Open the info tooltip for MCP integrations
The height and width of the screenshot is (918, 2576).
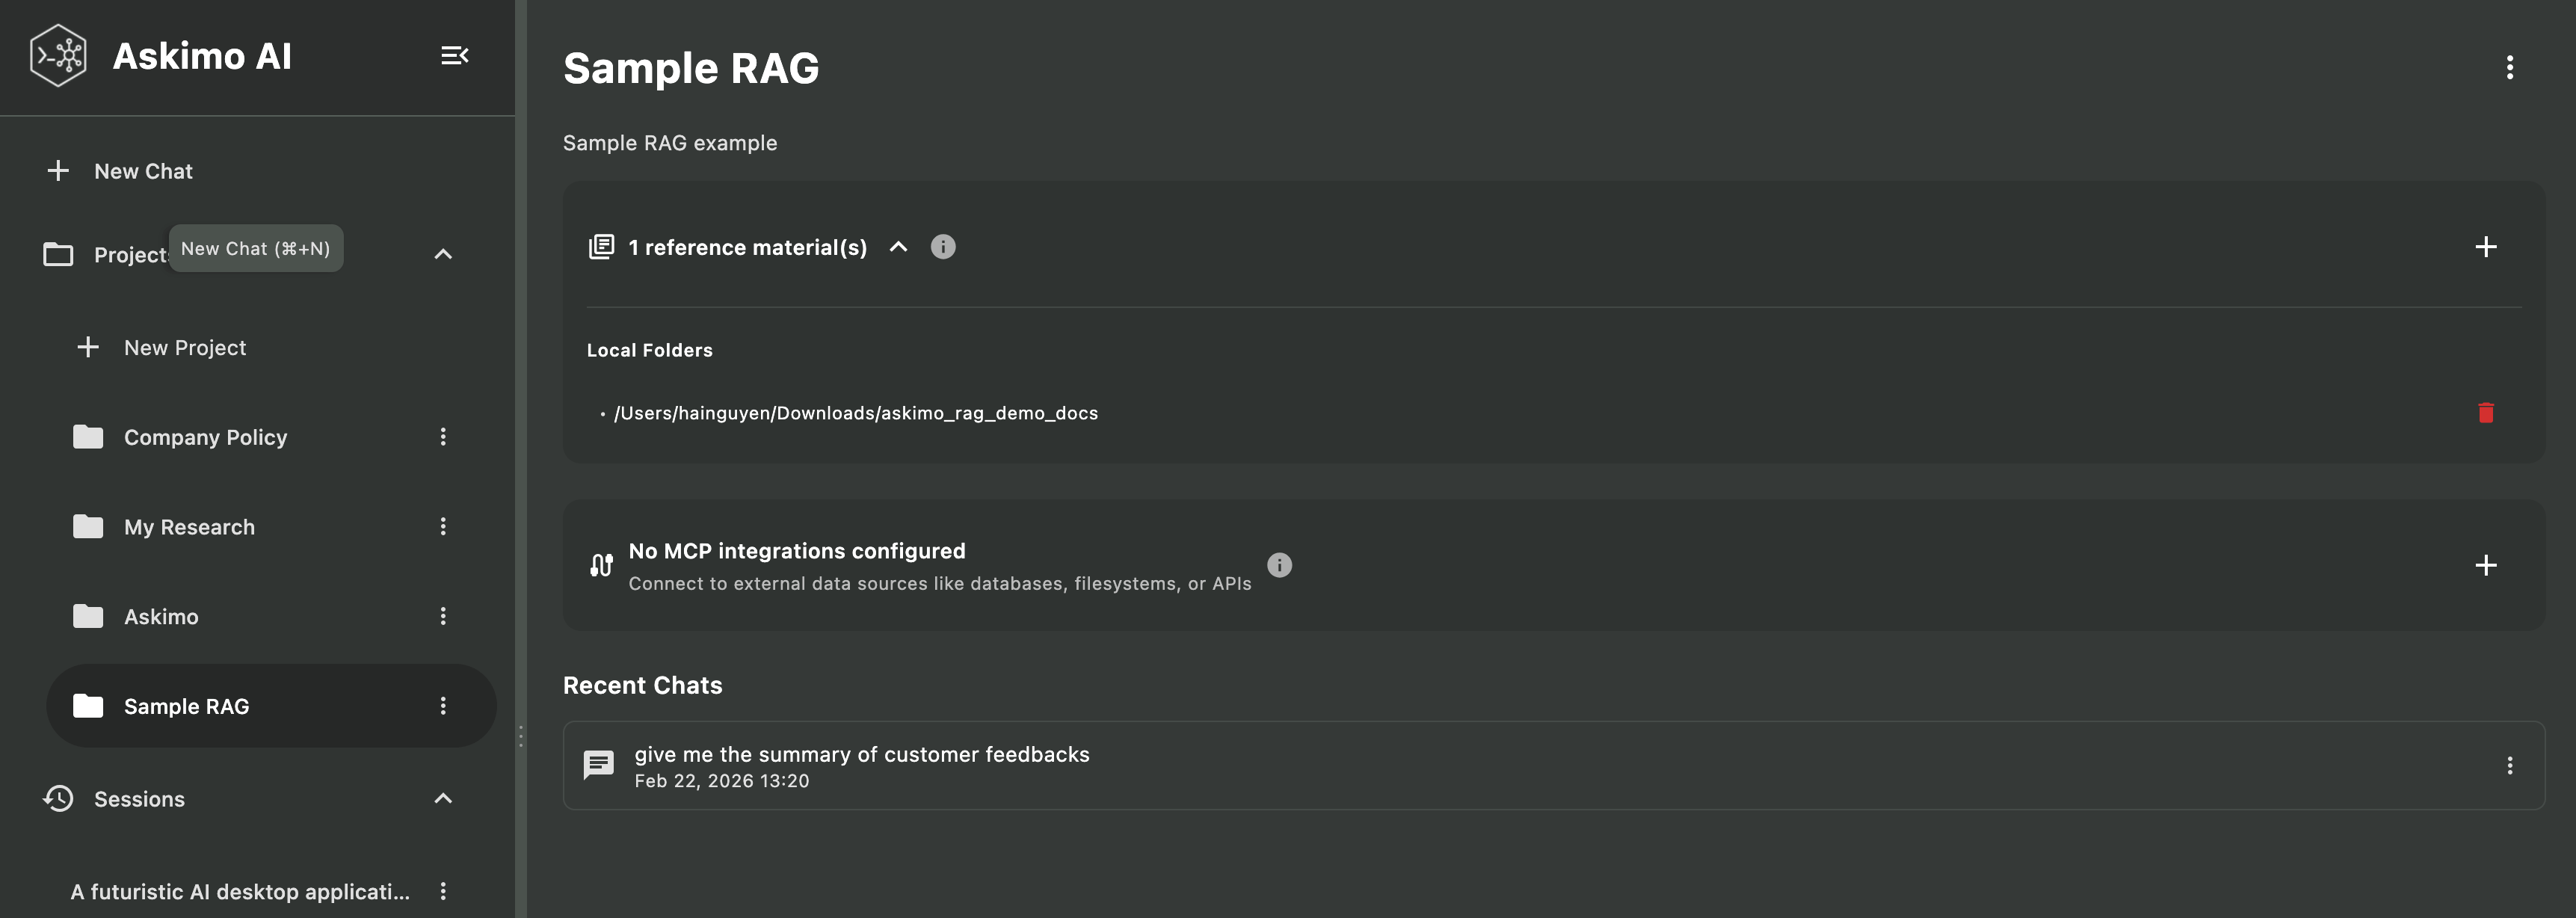tap(1279, 565)
